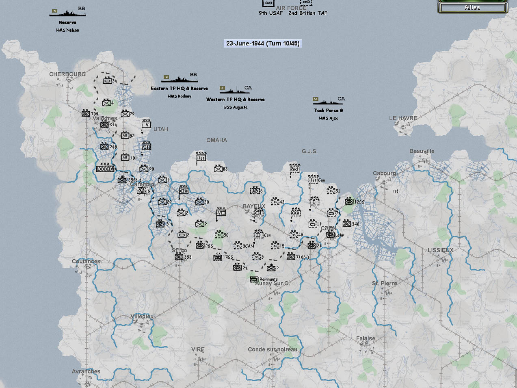Select the 3CAN division counter
517x388 pixels.
point(238,245)
